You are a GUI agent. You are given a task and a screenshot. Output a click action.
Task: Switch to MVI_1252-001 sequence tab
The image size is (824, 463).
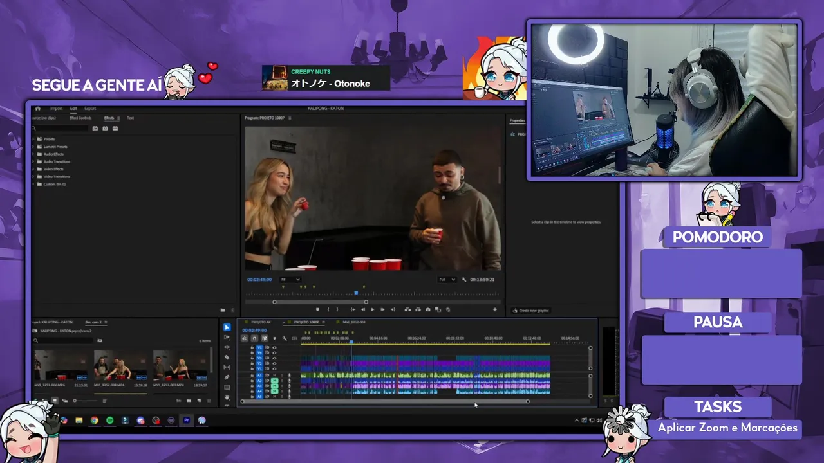354,322
